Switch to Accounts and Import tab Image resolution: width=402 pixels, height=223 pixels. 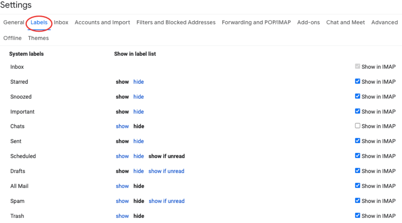point(102,22)
